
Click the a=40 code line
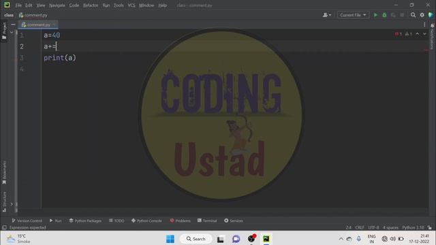52,35
